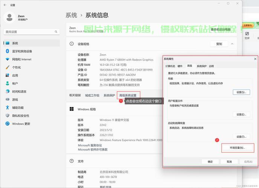Switch to 系统保护 tab in 系统属性 dialog
This screenshot has height=188, width=259.
(x=201, y=66)
